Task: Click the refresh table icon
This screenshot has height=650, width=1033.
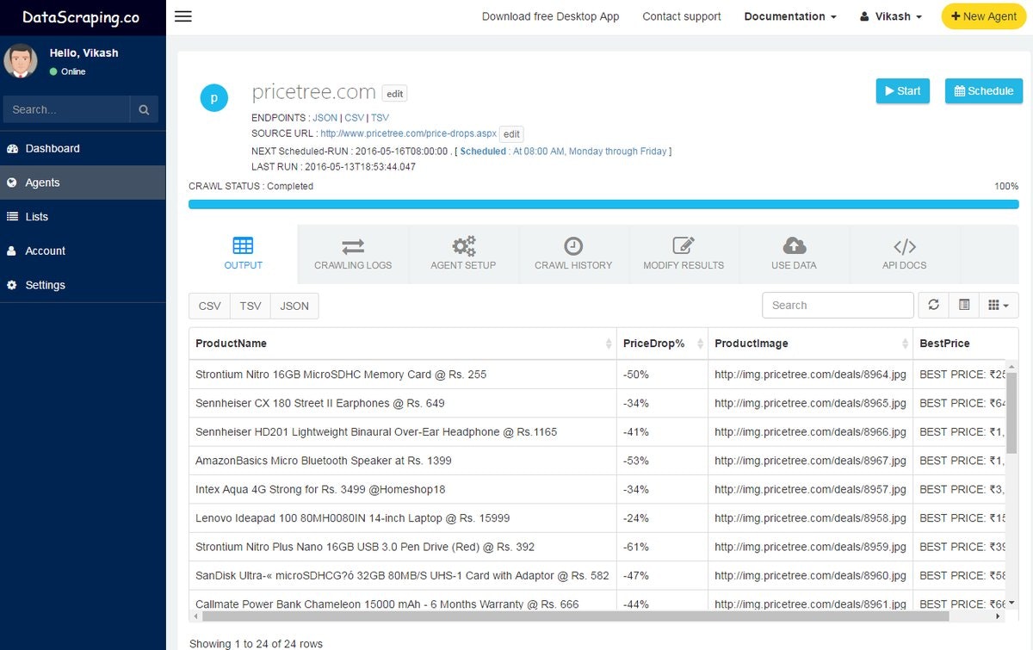Action: [x=933, y=305]
